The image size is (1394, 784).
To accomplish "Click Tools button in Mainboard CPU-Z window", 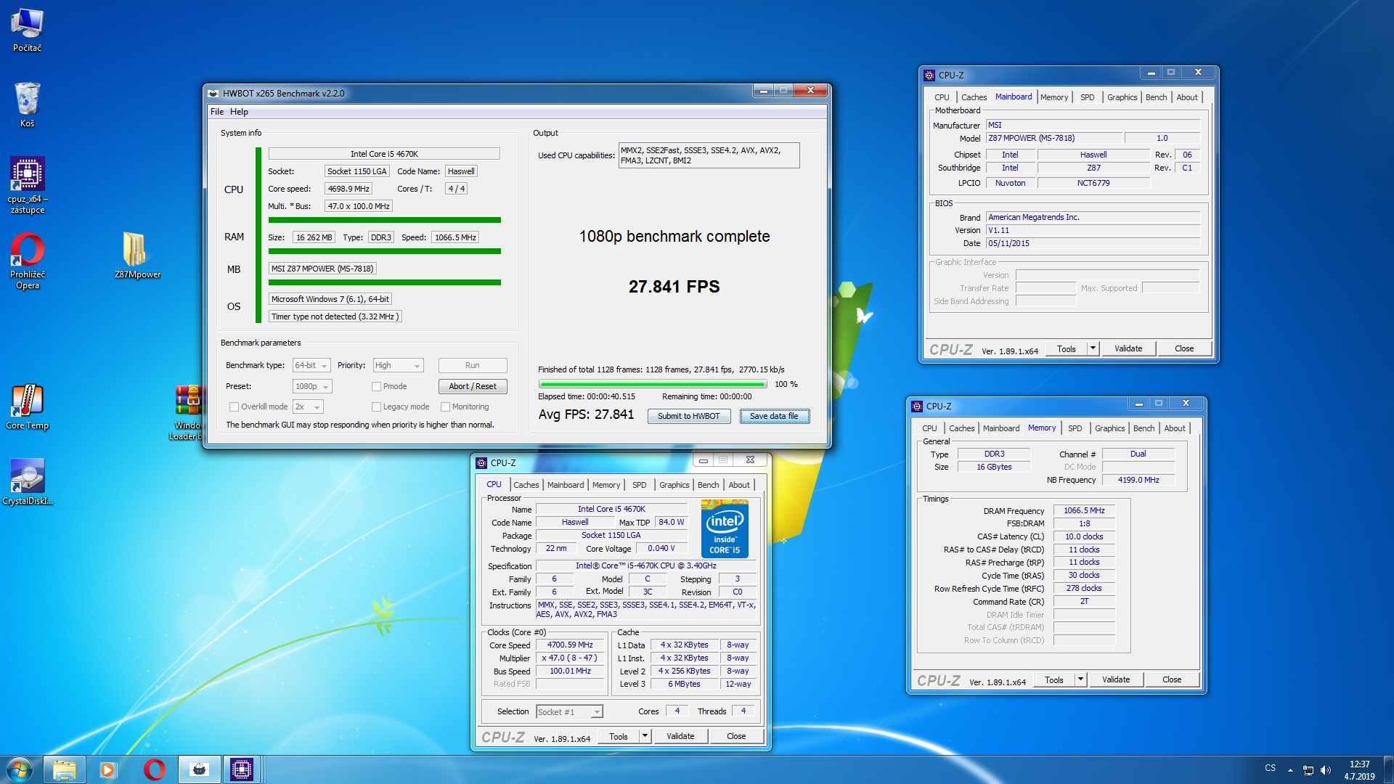I will click(x=1066, y=348).
